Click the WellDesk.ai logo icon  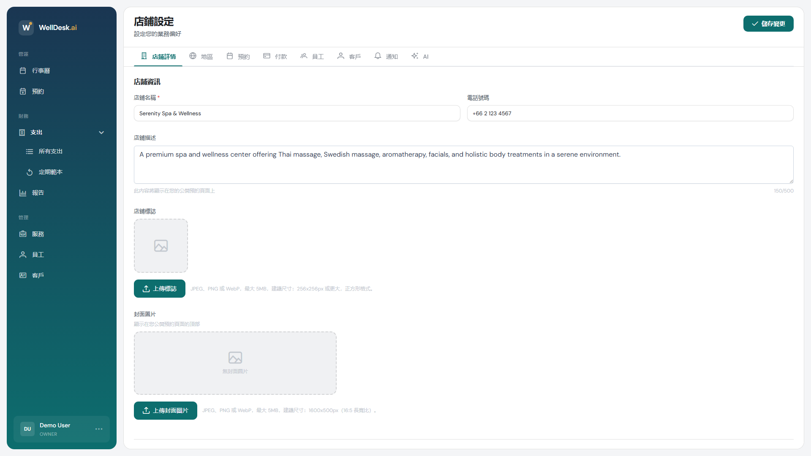pos(26,27)
